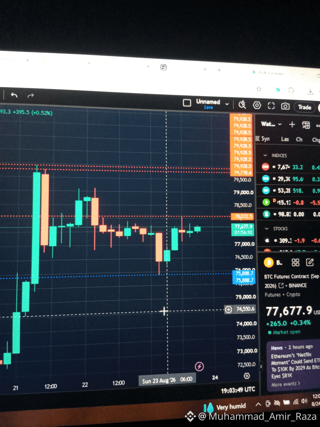Click the pink lightning go-to-realtime icon
Viewport: 320px width, 427px height.
click(x=199, y=366)
